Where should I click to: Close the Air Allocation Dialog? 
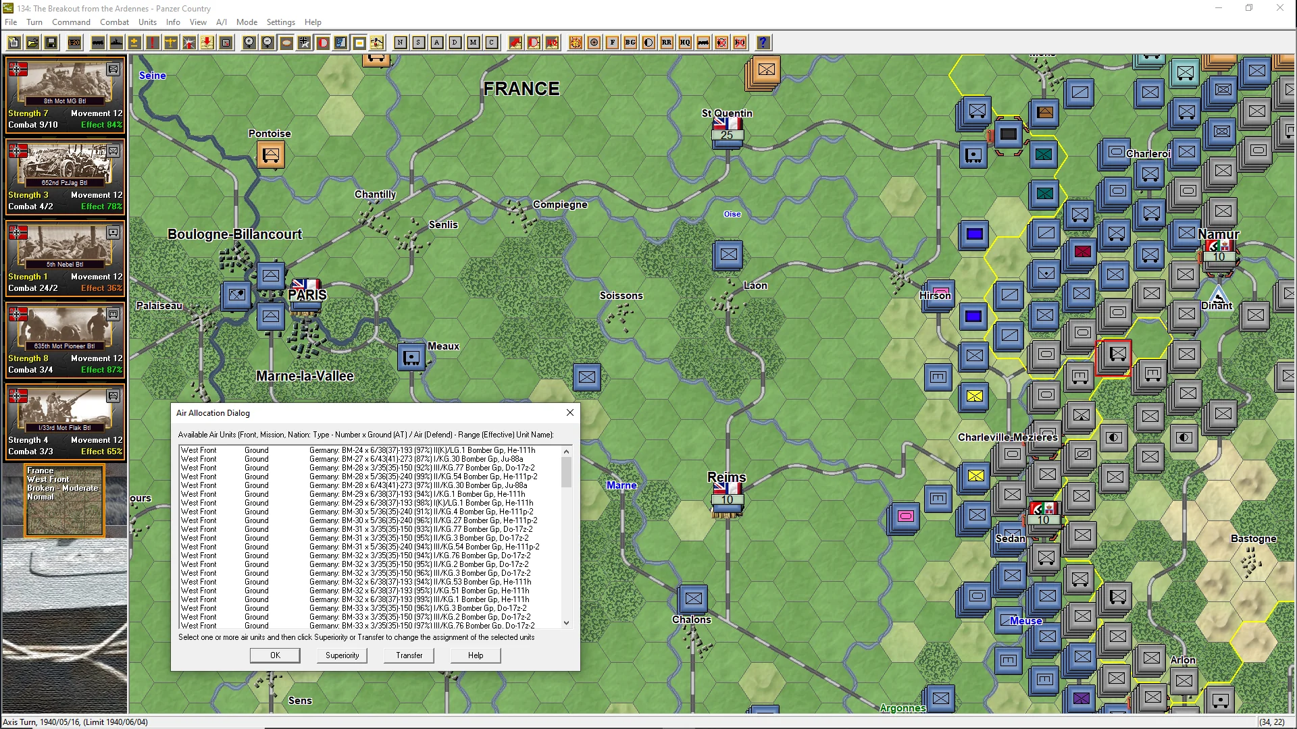(x=570, y=412)
